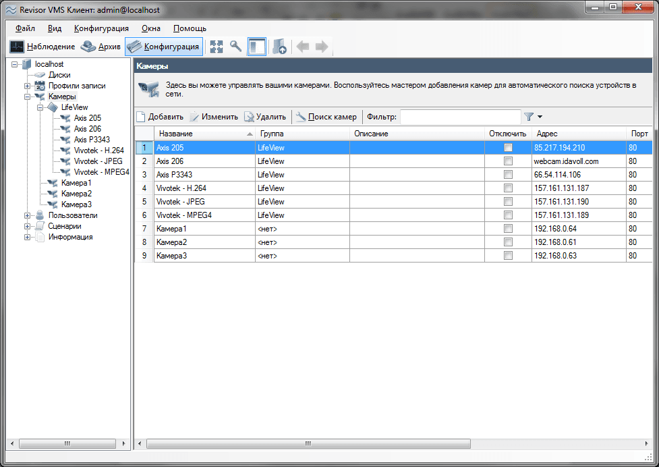Click camera icon beside Vivotek - MPEG4 in tree

coord(65,172)
